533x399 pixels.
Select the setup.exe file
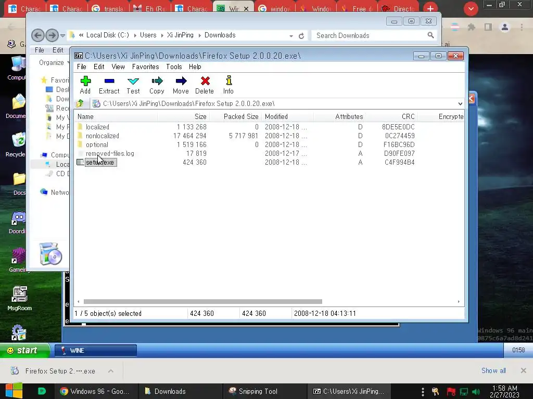click(99, 162)
